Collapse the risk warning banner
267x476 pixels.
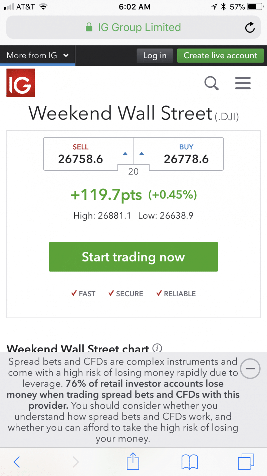[x=250, y=369]
